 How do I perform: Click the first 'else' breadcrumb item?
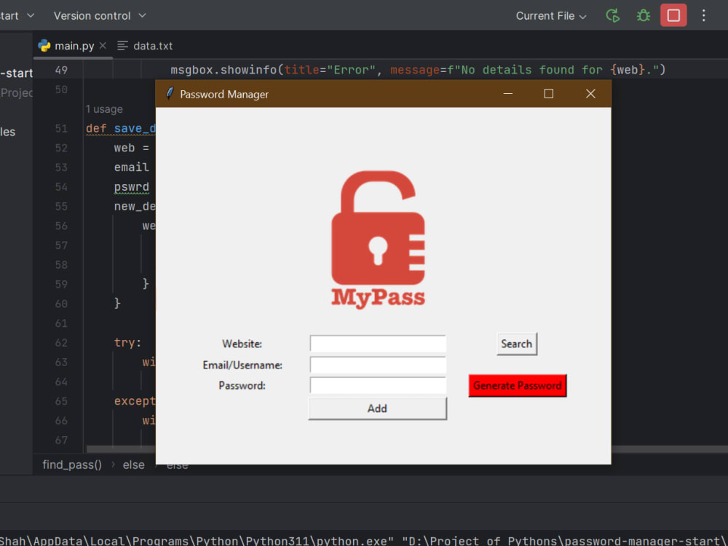[134, 464]
